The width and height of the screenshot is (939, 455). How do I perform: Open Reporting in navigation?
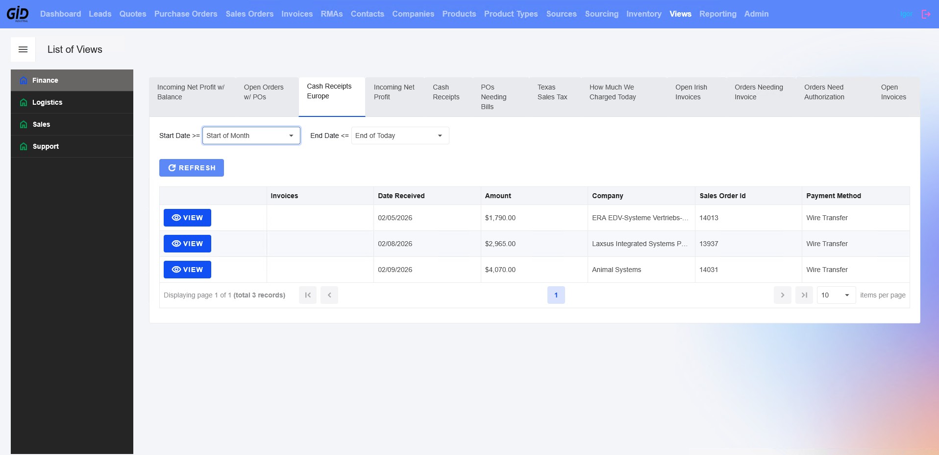(x=718, y=14)
